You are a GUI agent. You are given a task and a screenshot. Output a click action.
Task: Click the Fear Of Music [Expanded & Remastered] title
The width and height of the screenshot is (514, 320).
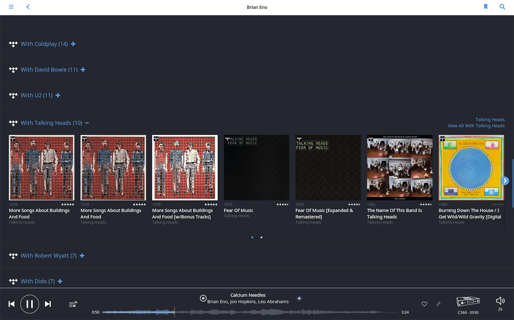coord(324,213)
